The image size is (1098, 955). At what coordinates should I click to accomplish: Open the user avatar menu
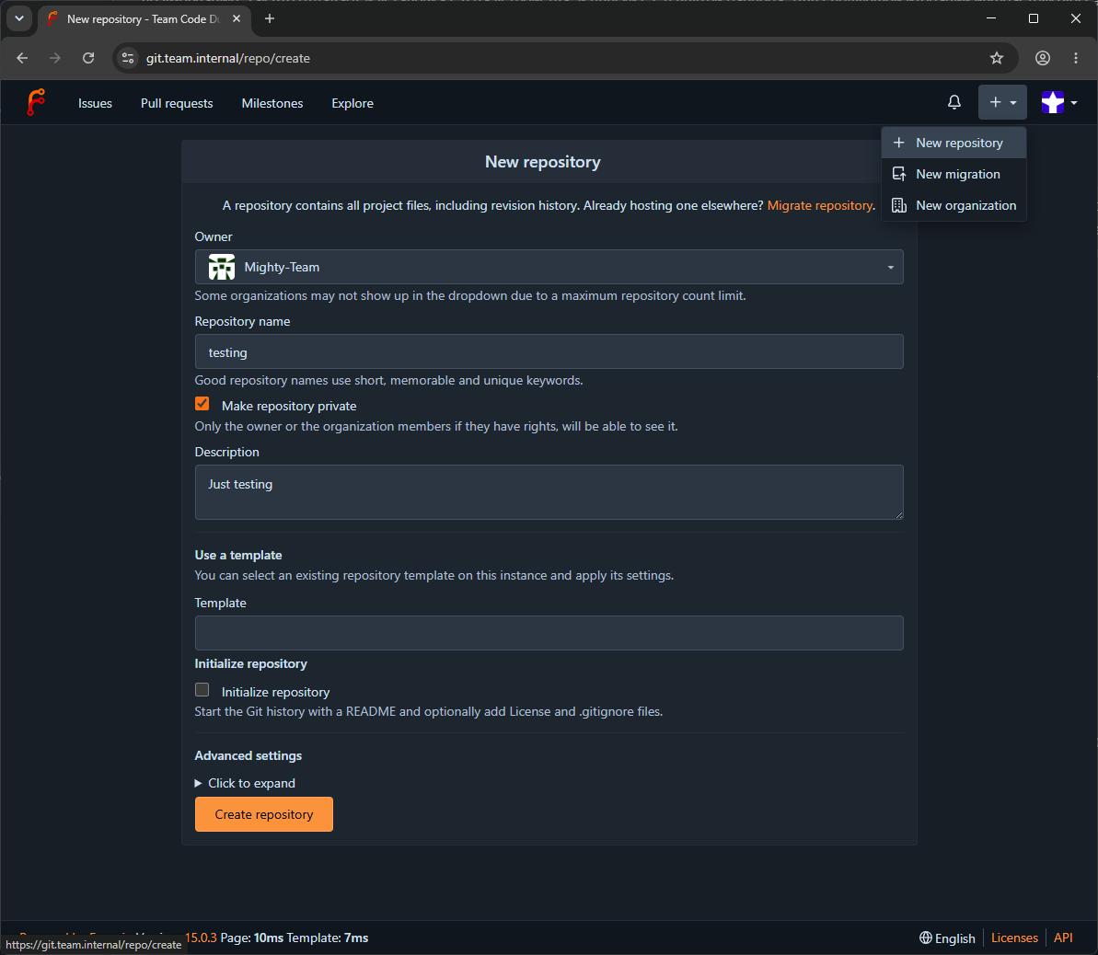pyautogui.click(x=1058, y=102)
